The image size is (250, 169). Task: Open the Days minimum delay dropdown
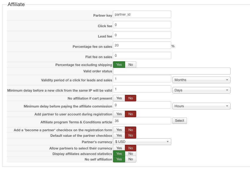tap(201, 90)
